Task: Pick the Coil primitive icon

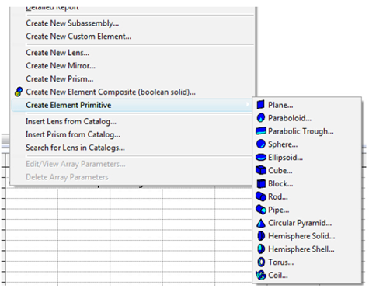Action: [x=261, y=275]
